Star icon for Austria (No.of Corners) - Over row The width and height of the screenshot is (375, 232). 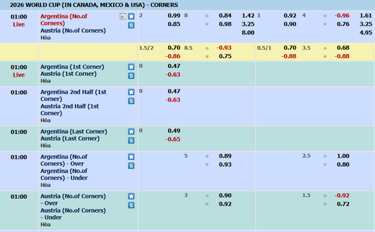point(131,196)
